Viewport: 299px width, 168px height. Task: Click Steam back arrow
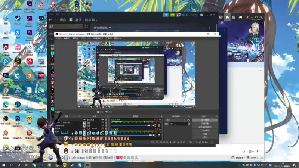click(50, 20)
